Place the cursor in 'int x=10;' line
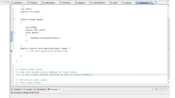This screenshot has height=98, width=175. [x=26, y=9]
